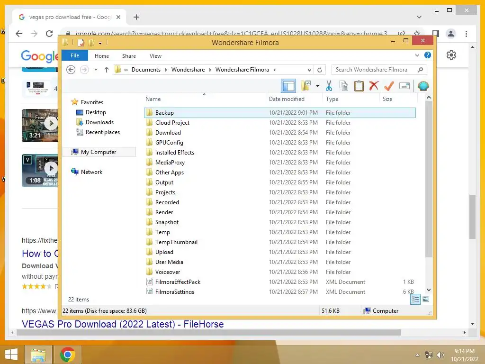Image resolution: width=485 pixels, height=364 pixels.
Task: Select the Installed Effects folder
Action: (279, 152)
